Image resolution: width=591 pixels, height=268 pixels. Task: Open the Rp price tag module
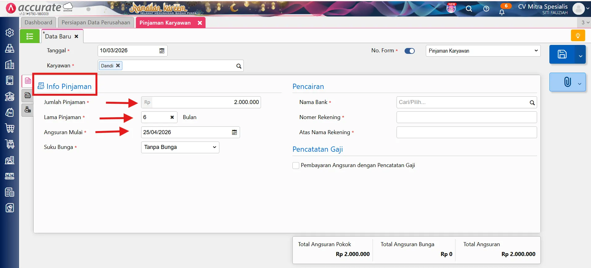tap(10, 112)
